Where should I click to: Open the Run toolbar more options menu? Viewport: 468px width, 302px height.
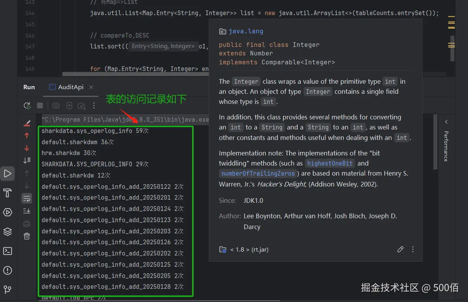94,105
